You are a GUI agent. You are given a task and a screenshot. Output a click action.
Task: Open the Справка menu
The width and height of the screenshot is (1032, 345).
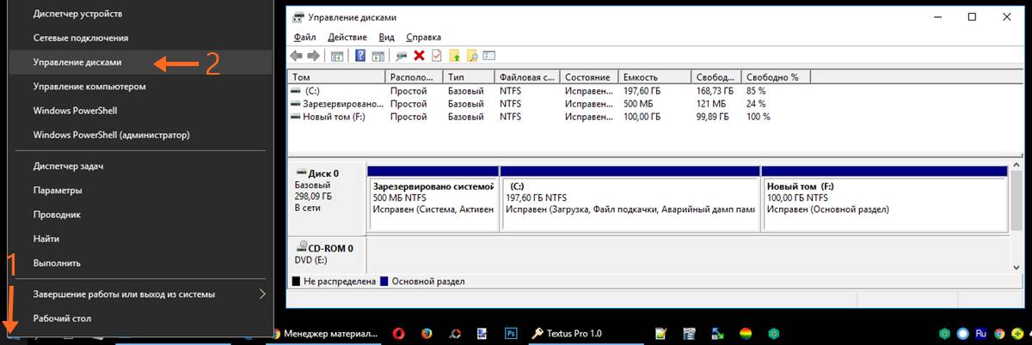pos(423,38)
